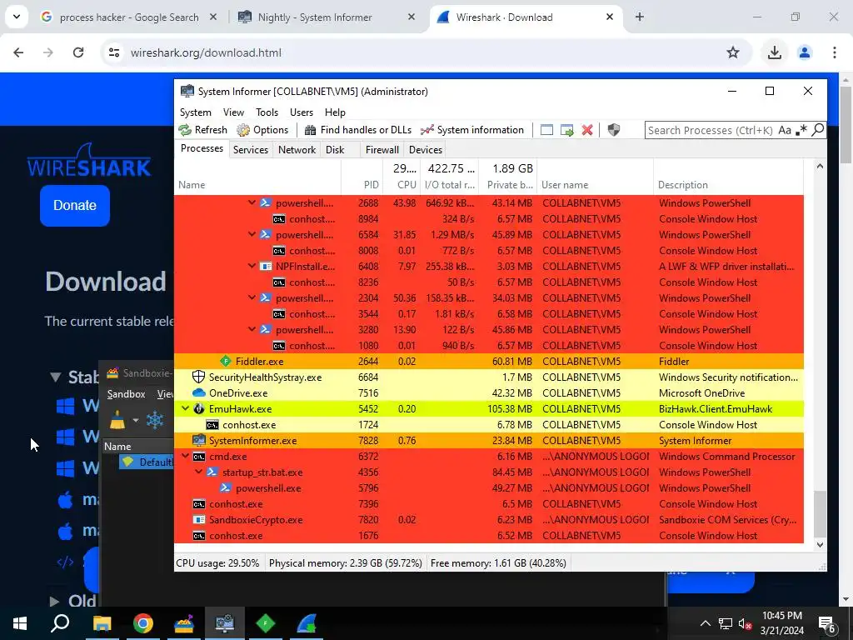Select the OneDrive.exe cloud icon
853x640 pixels.
[199, 393]
